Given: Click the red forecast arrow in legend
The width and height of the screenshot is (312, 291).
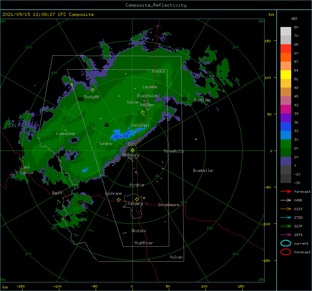Looking at the screenshot, I should tap(286, 191).
